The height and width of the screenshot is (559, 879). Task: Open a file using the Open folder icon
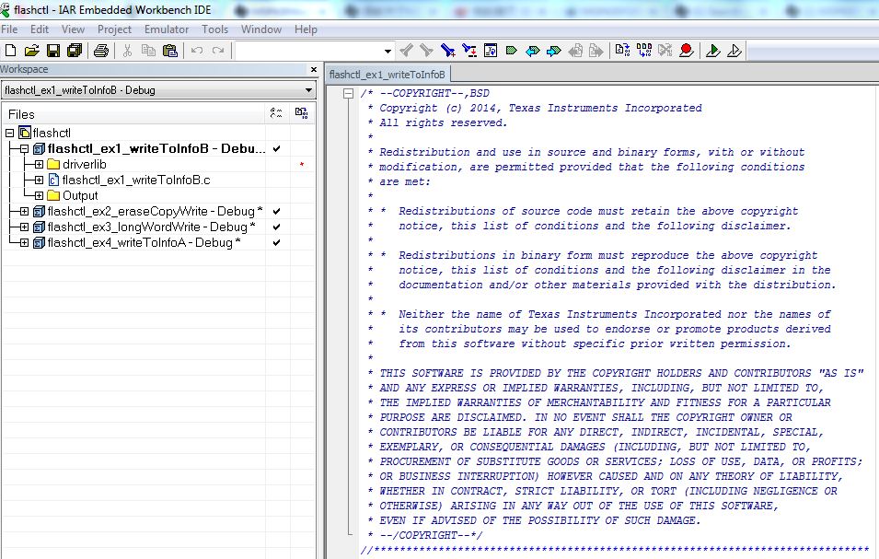pos(32,51)
